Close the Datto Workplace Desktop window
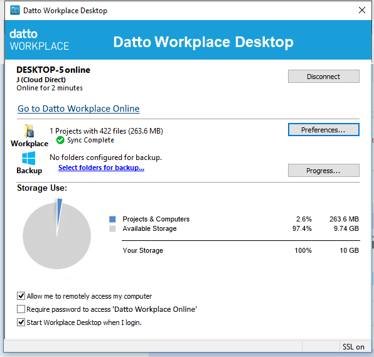374x357 pixels. [362, 10]
